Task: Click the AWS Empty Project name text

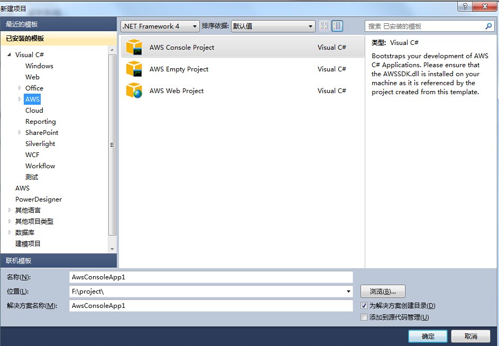Action: (x=179, y=69)
